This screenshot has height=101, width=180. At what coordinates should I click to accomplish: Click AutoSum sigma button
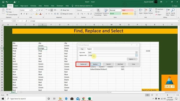pos(159,9)
